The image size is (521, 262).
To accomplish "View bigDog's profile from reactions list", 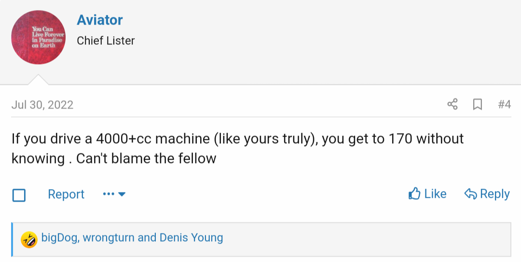I will tap(59, 237).
